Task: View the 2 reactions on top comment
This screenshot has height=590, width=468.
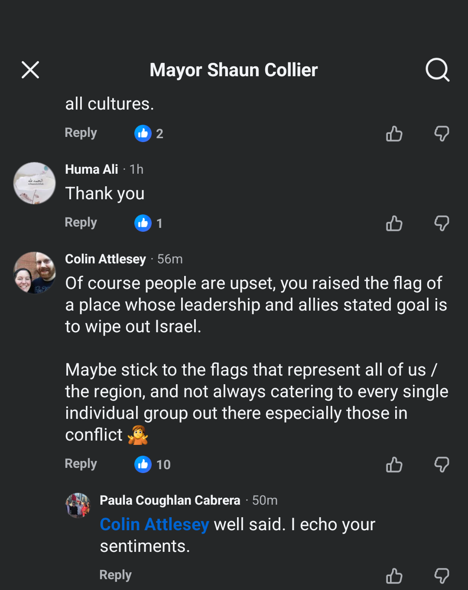Action: click(149, 133)
